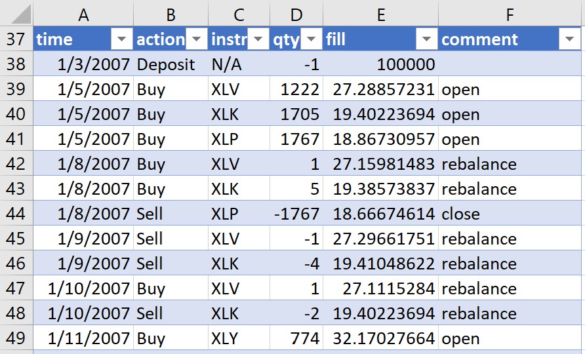Select the cell containing 100000

pyautogui.click(x=380, y=64)
